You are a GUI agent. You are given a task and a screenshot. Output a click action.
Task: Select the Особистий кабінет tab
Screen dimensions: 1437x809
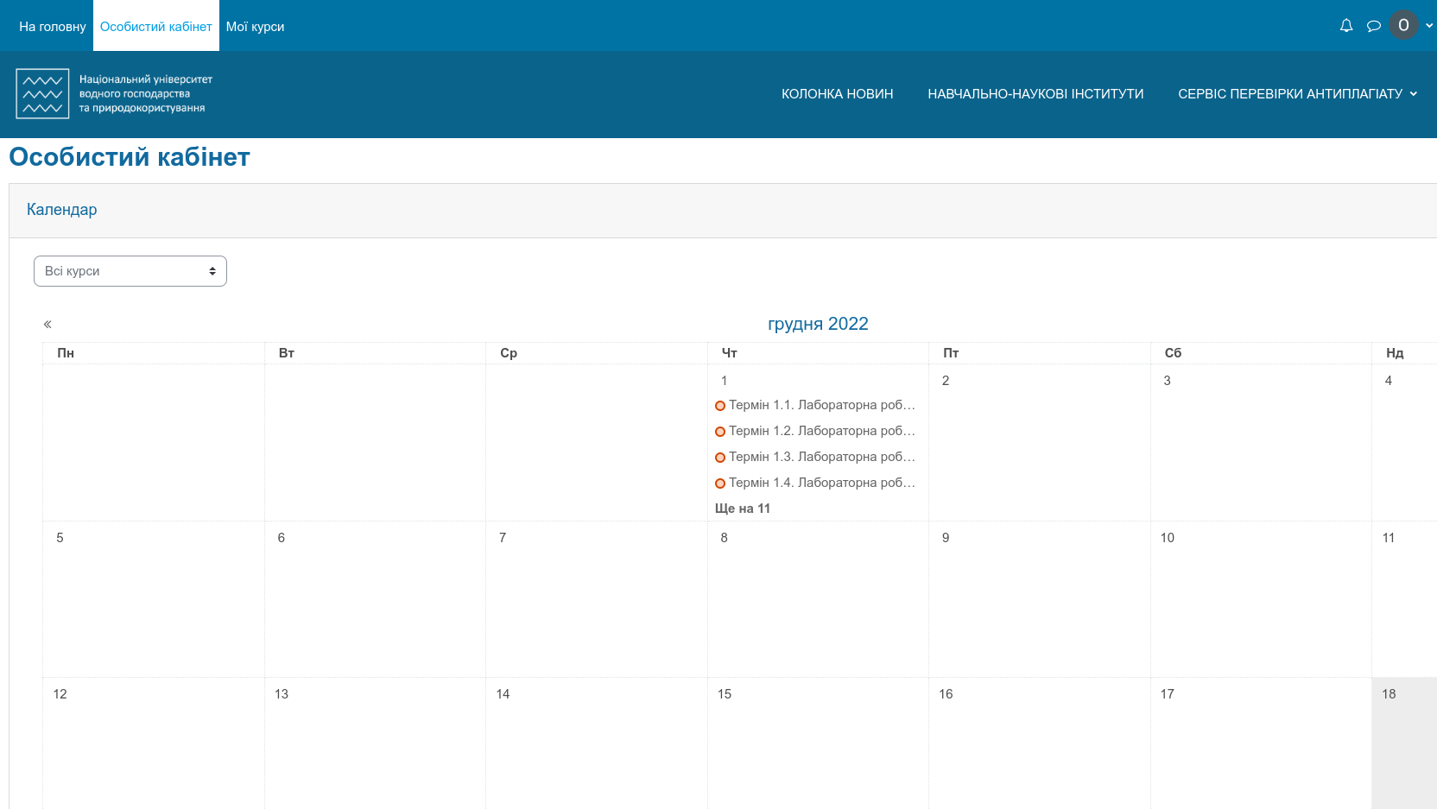pos(155,27)
